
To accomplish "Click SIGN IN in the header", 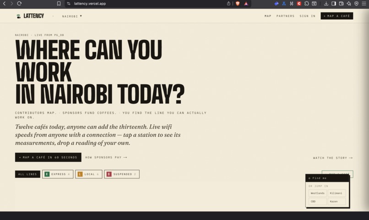I will (x=307, y=16).
